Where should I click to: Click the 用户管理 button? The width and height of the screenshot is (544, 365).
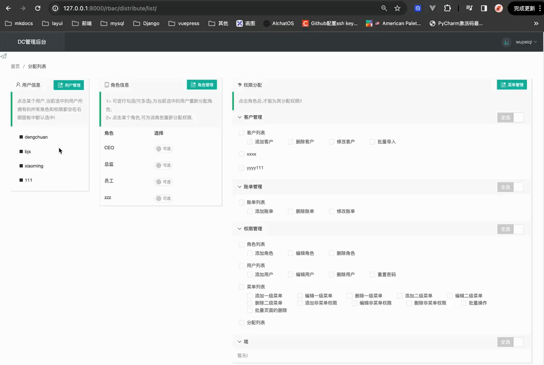coord(69,85)
